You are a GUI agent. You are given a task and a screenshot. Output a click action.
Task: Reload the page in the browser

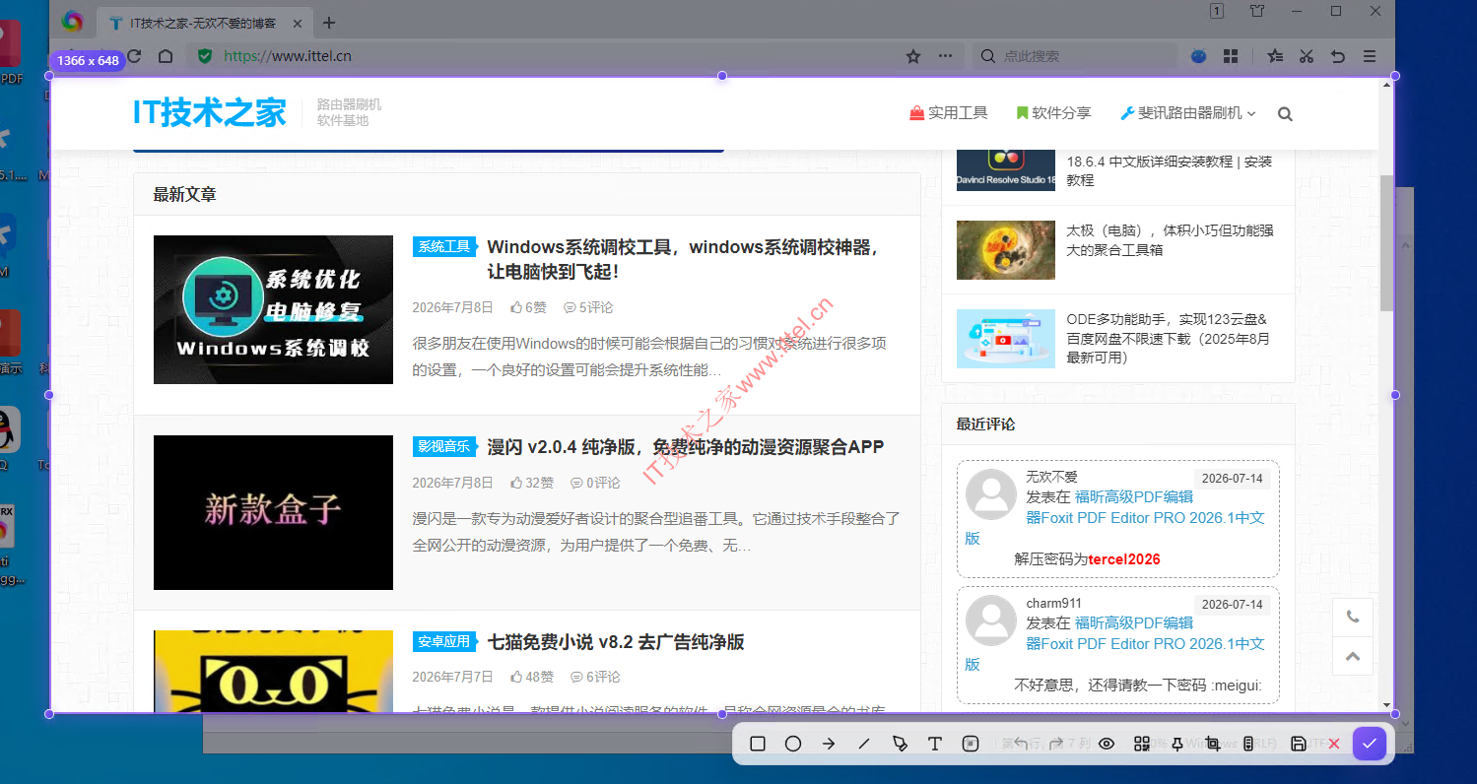pyautogui.click(x=134, y=56)
